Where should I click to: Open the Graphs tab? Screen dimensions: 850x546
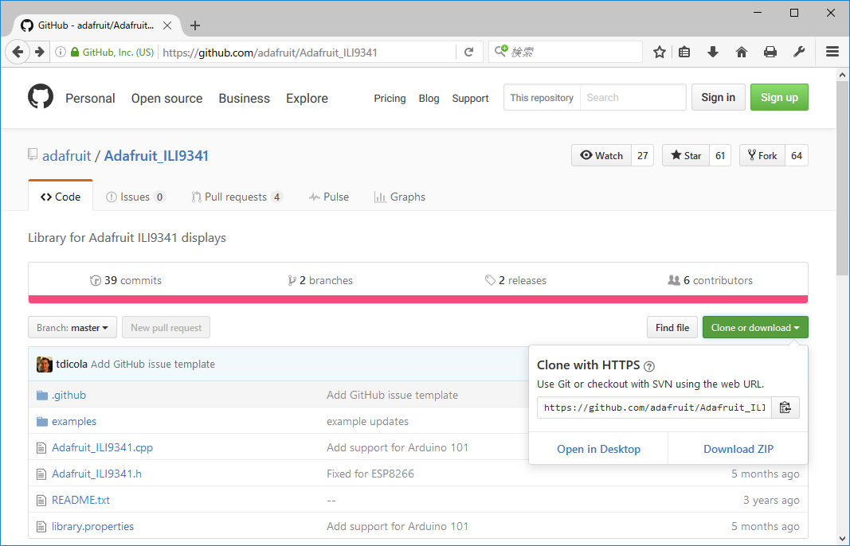tap(400, 197)
